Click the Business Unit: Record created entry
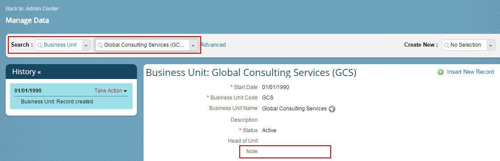 tap(57, 102)
